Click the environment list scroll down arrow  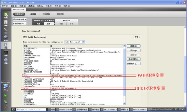coord(124,104)
